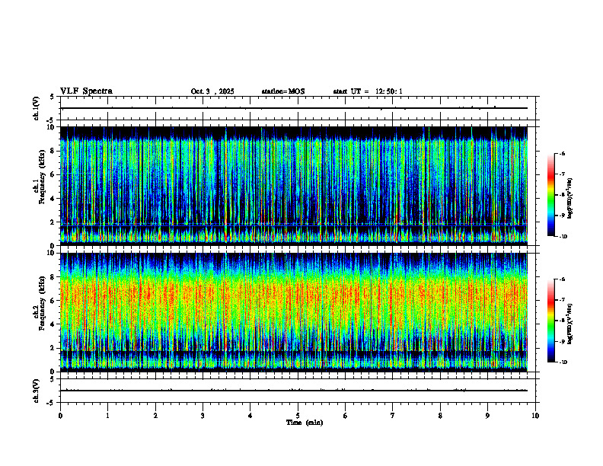Click the ch.2 frequency tick "10"
603x466 pixels.
point(53,253)
